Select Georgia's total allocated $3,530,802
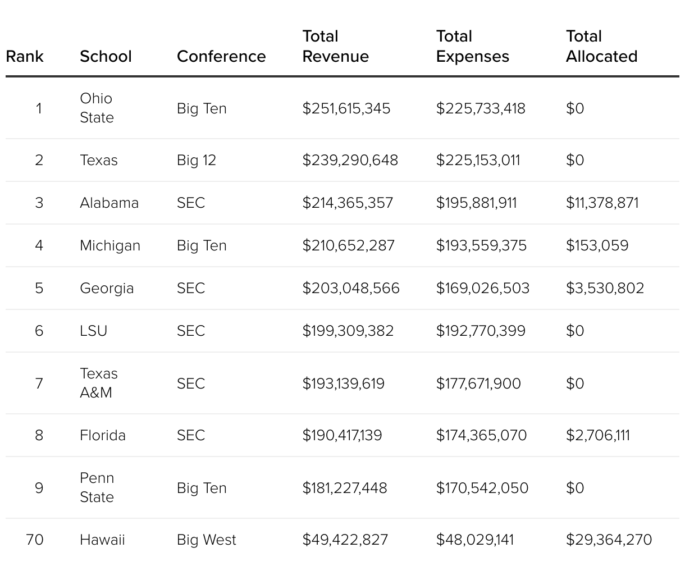This screenshot has width=685, height=566. [605, 288]
